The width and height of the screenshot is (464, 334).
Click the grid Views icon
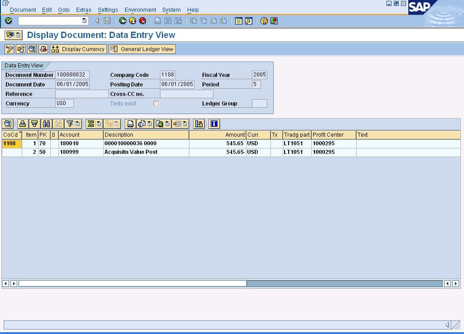click(x=142, y=124)
